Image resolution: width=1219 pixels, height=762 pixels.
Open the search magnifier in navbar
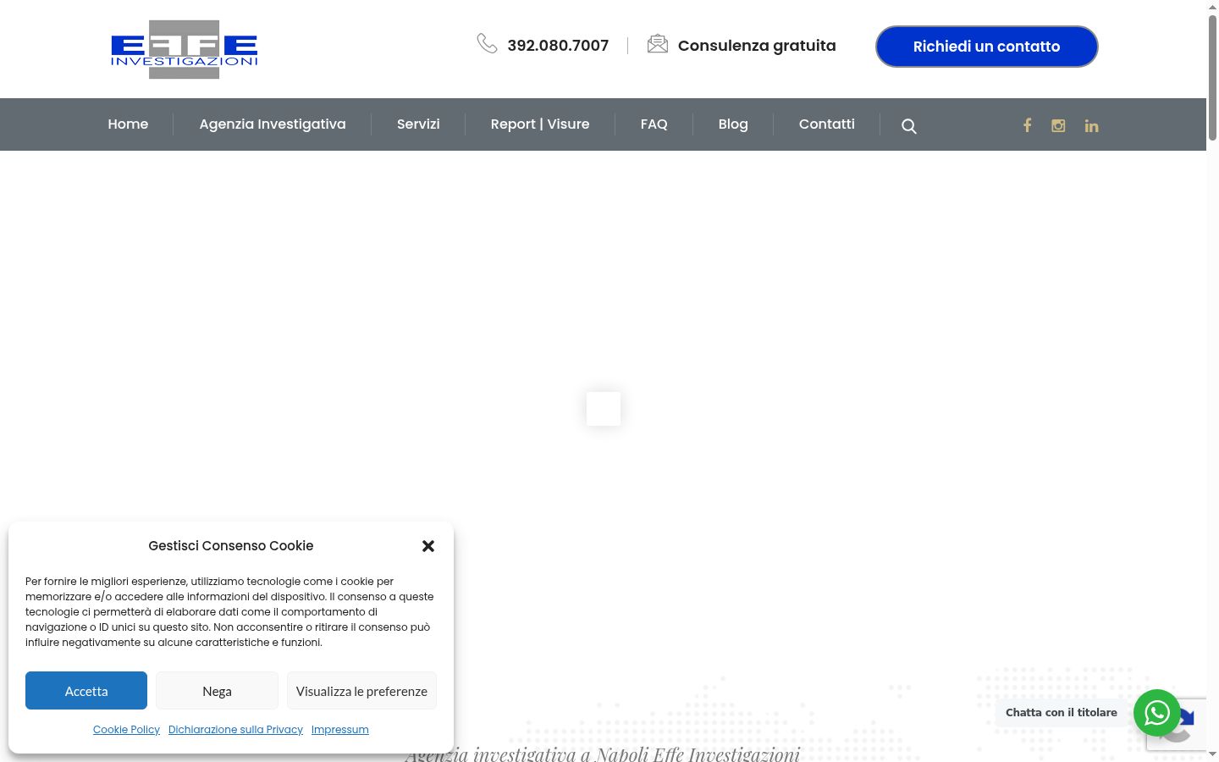point(909,126)
